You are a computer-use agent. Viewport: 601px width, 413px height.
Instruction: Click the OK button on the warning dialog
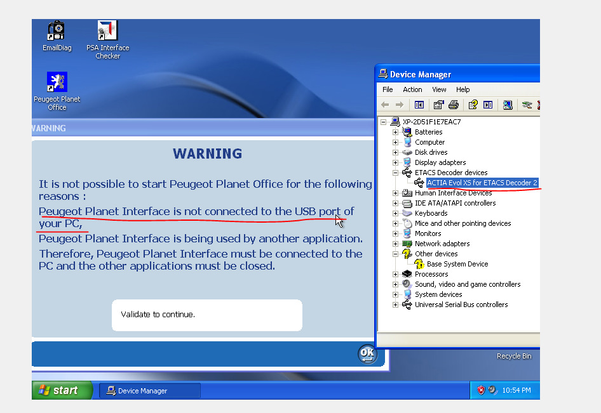(367, 354)
